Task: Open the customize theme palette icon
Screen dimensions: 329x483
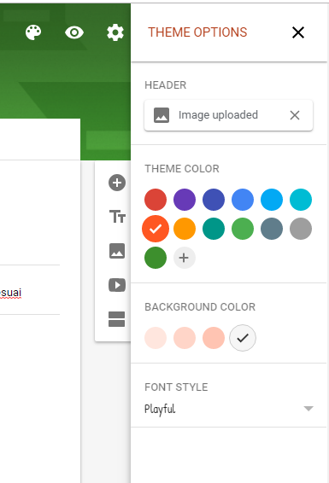Action: 33,32
